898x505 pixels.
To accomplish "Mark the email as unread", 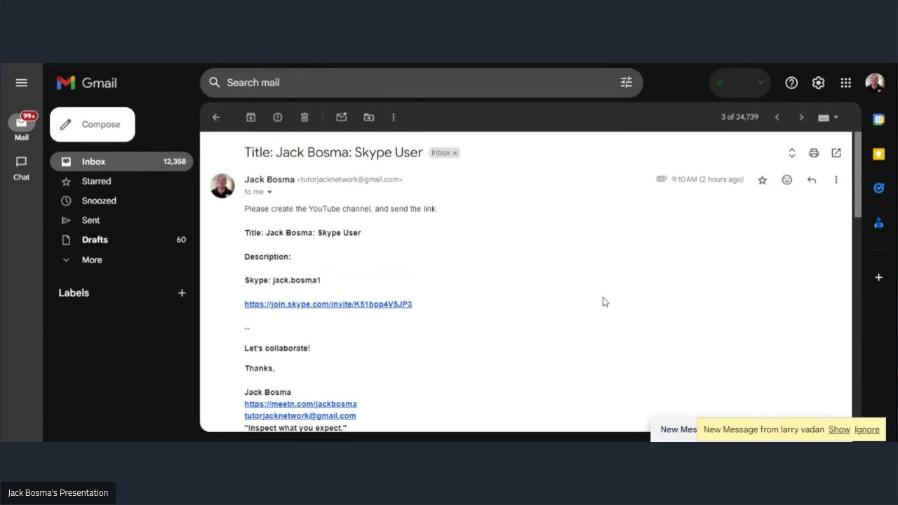I will pos(342,117).
